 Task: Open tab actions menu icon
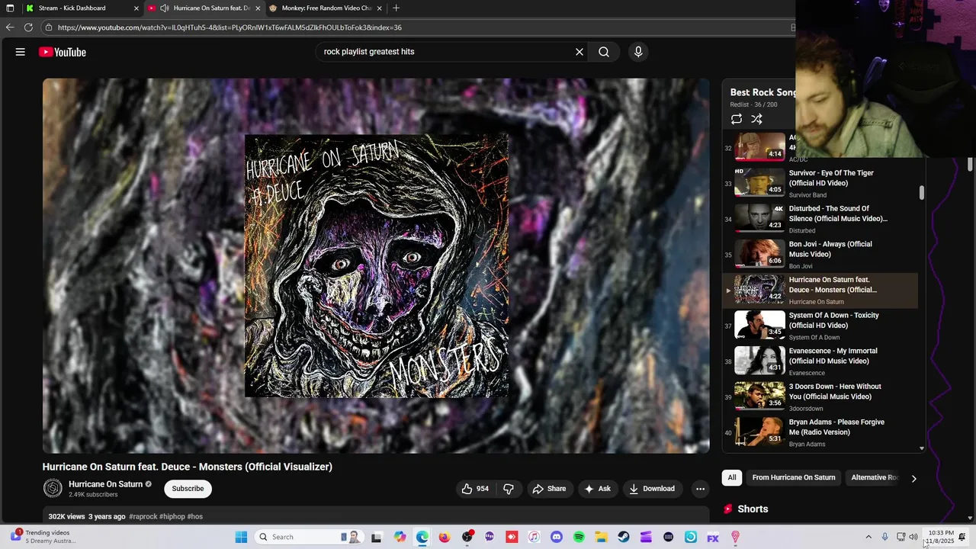(9, 8)
